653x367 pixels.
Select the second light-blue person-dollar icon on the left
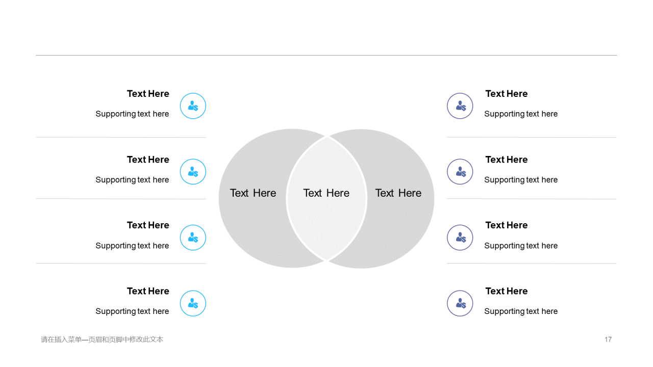tap(193, 172)
